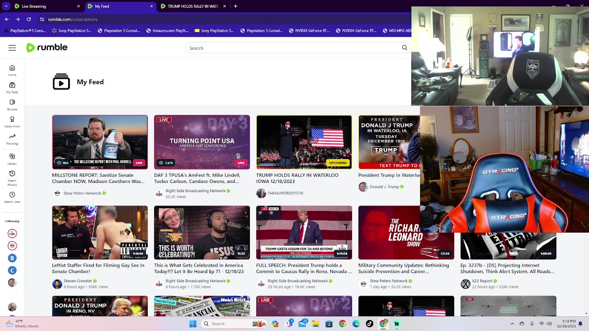Viewport: 589px width, 331px height.
Task: Open title 'Leftist Staffer Fired for Filming'
Action: coord(98,268)
